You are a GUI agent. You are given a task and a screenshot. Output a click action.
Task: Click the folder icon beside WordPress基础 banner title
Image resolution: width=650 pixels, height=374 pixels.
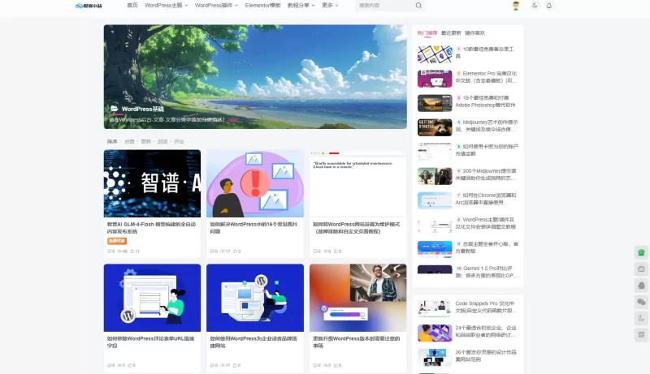click(x=114, y=109)
